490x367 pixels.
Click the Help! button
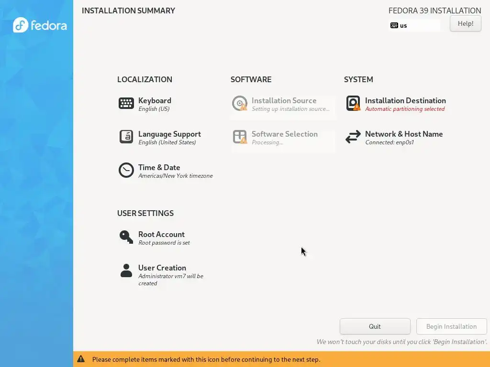coord(465,23)
